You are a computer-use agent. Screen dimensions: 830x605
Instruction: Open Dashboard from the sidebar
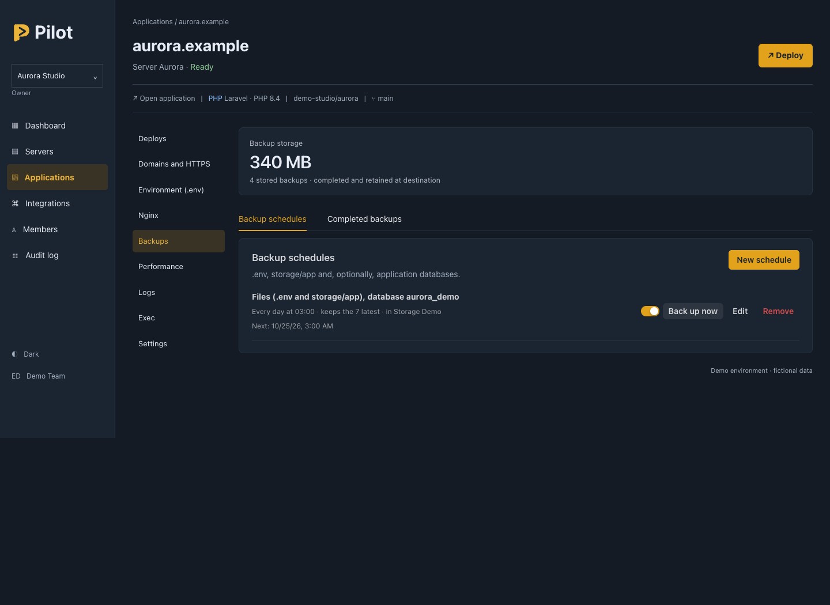tap(57, 126)
